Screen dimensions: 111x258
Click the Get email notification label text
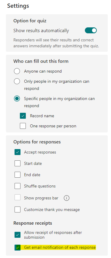(x=60, y=247)
